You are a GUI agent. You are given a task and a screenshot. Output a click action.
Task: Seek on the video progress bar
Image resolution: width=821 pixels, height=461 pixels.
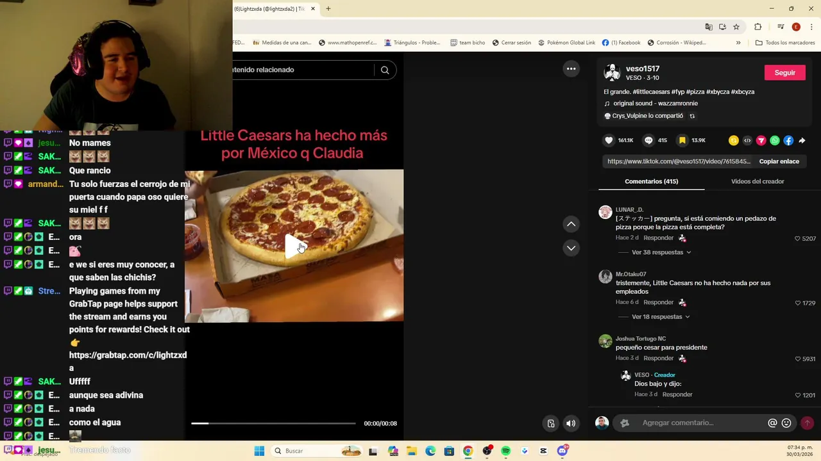(x=273, y=423)
